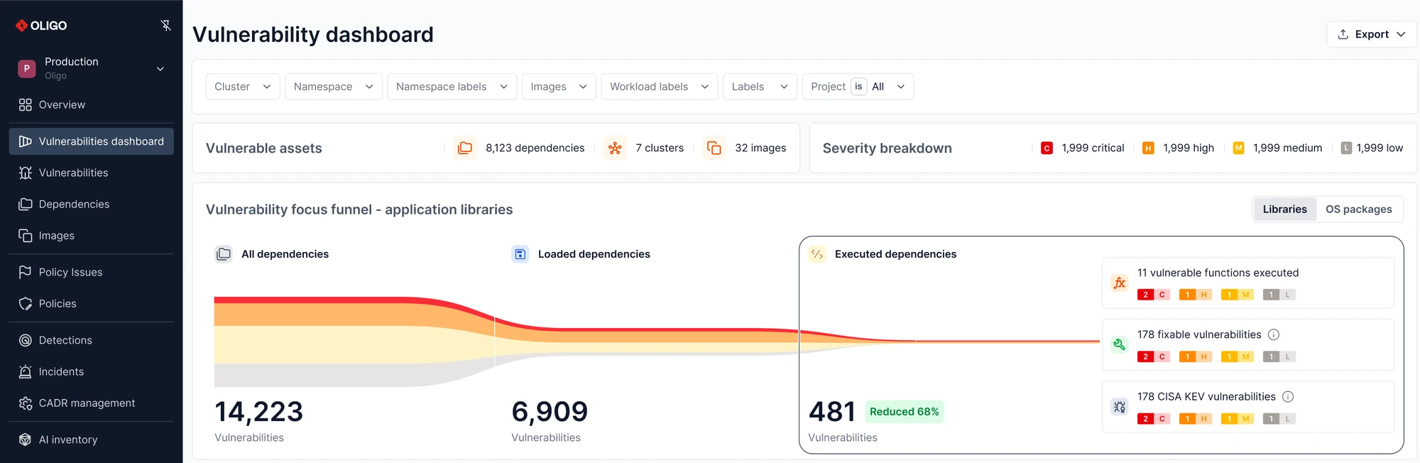Click the Production workspace avatar P

26,68
